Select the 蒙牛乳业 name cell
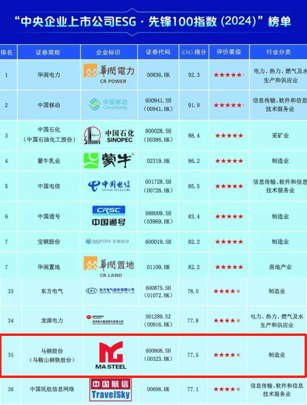The width and height of the screenshot is (307, 405). tap(49, 161)
